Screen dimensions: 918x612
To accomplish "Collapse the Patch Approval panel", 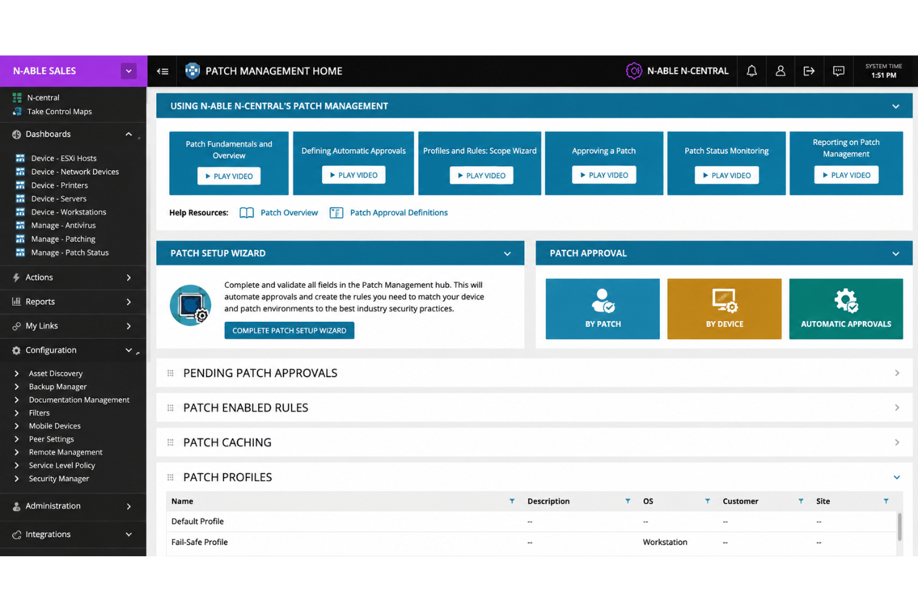I will [895, 254].
